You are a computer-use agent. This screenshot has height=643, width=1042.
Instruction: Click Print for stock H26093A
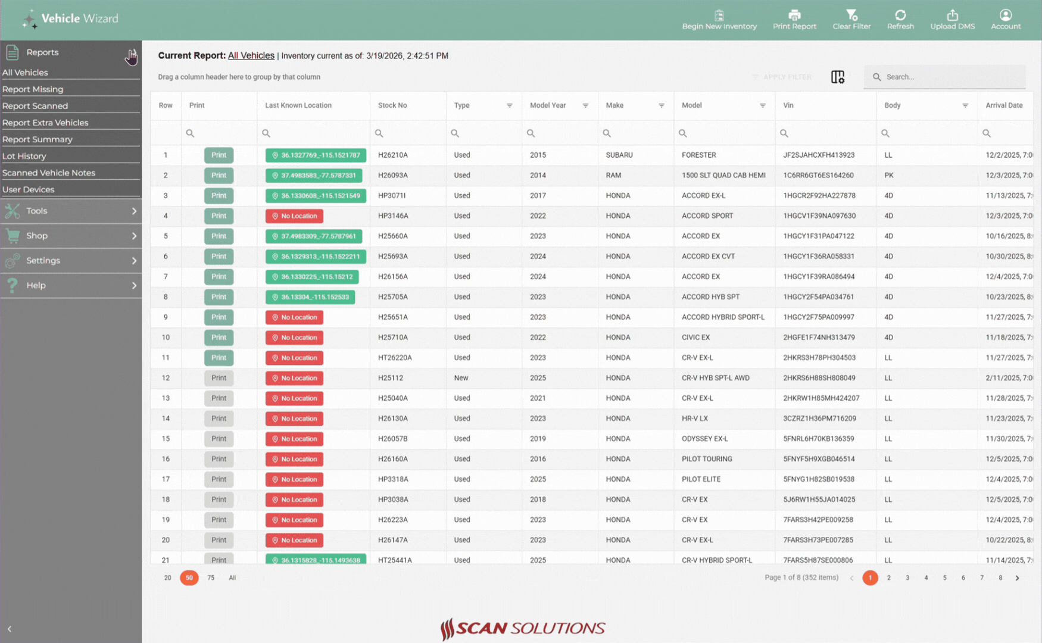pyautogui.click(x=219, y=175)
